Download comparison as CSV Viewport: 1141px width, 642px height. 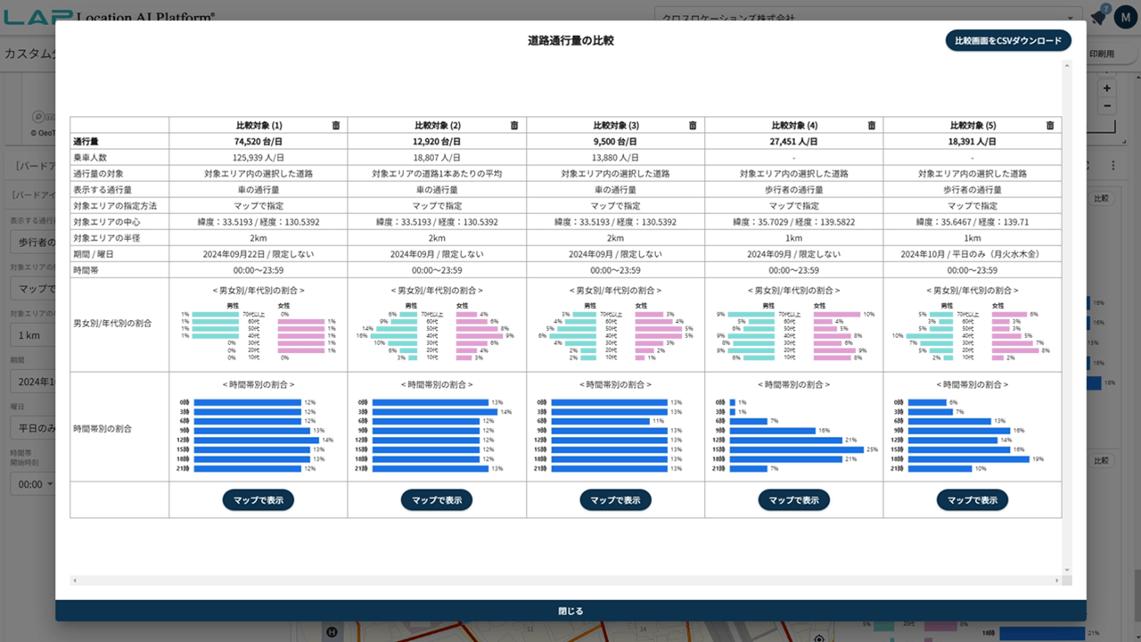tap(1008, 41)
